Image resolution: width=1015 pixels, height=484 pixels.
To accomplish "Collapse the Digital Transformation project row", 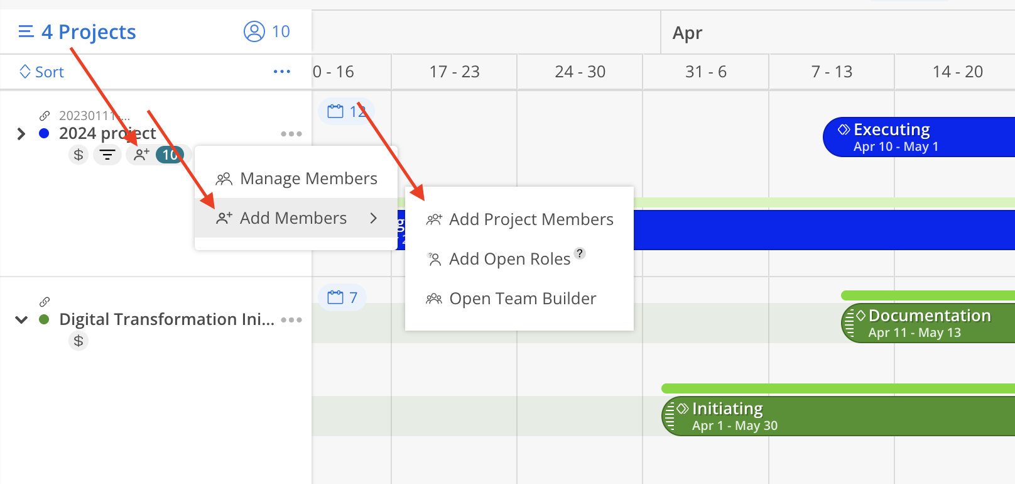I will 21,320.
